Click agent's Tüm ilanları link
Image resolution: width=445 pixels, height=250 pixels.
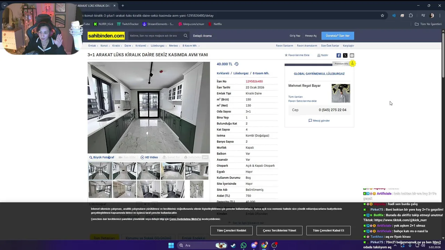pyautogui.click(x=296, y=97)
